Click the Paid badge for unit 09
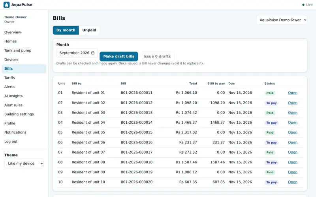Image resolution: width=316 pixels, height=197 pixels. tap(270, 172)
